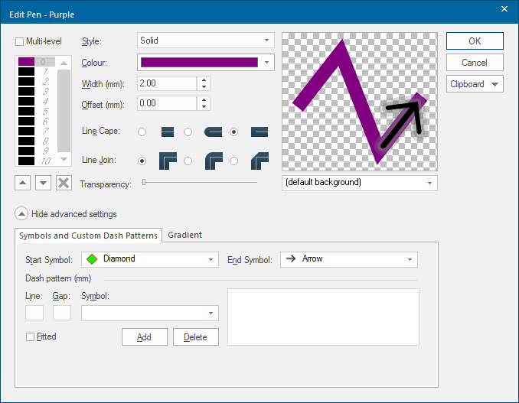
Task: Select Symbols and Custom Dash Patterns tab
Action: tap(88, 236)
